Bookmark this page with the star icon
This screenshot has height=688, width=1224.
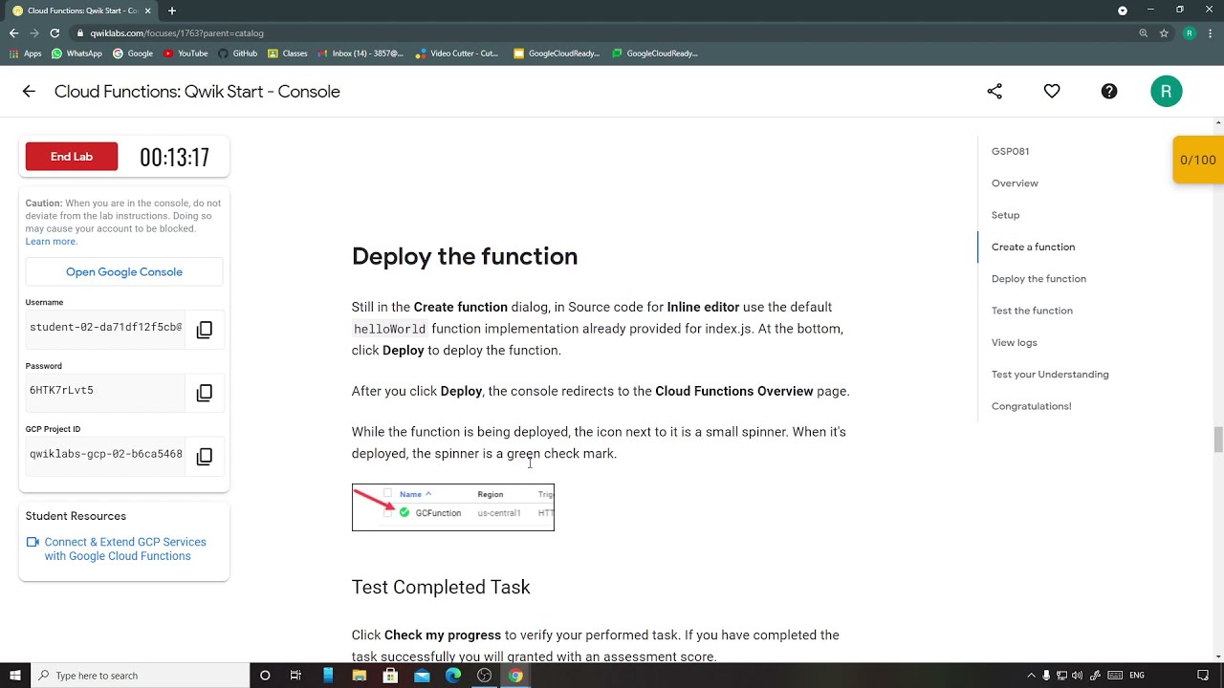coord(1164,32)
